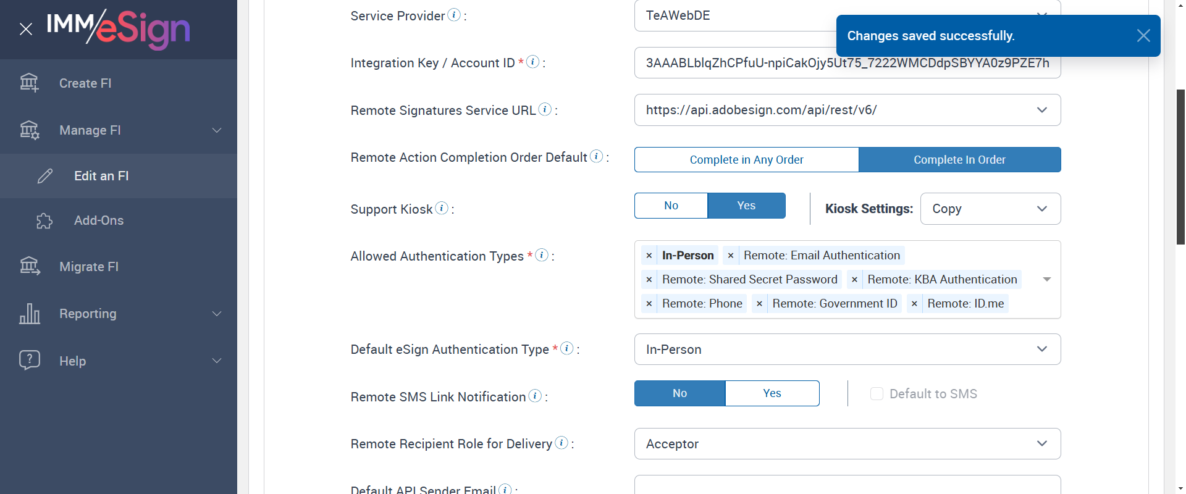
Task: Open Default eSign Authentication Type dropdown
Action: coord(847,350)
